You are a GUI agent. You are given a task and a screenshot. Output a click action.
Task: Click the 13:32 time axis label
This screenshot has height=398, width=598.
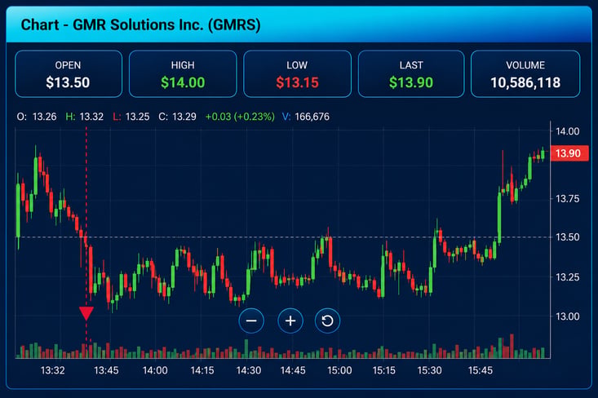tap(53, 370)
